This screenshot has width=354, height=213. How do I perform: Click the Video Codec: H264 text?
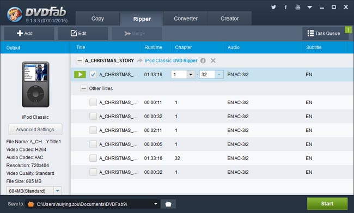(x=26, y=149)
